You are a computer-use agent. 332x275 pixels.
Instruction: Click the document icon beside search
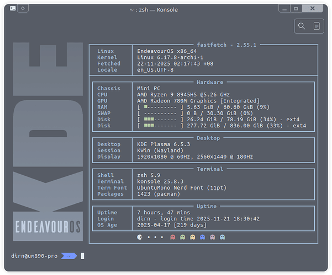pyautogui.click(x=317, y=26)
